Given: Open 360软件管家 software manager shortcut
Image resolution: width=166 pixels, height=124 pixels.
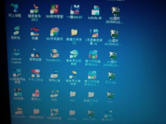Looking at the screenshot, I should (x=55, y=11).
